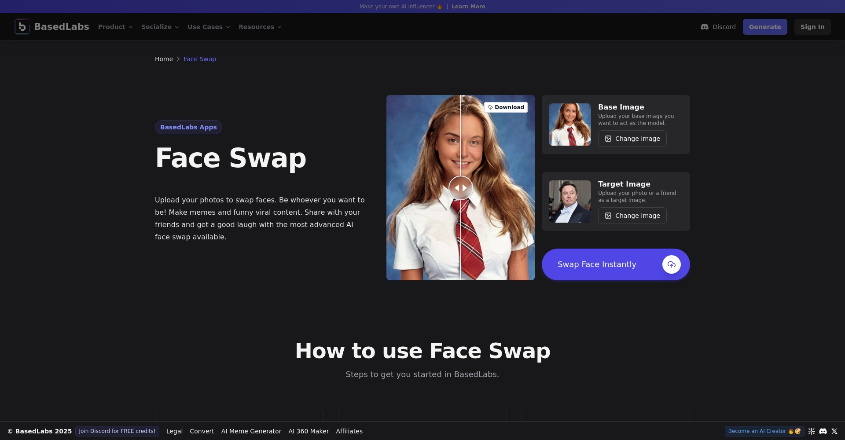The image size is (845, 440).
Task: Click the © BasedLabs 2025 footer text
Action: (x=39, y=431)
